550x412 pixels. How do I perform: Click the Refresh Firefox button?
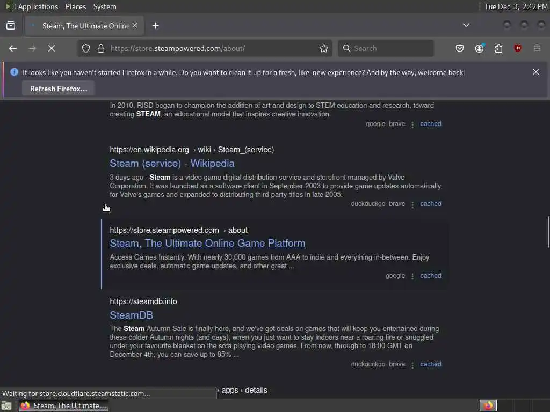(x=59, y=89)
